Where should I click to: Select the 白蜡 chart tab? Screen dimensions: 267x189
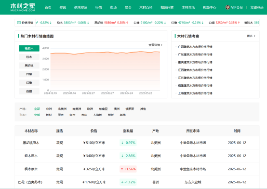(29, 91)
